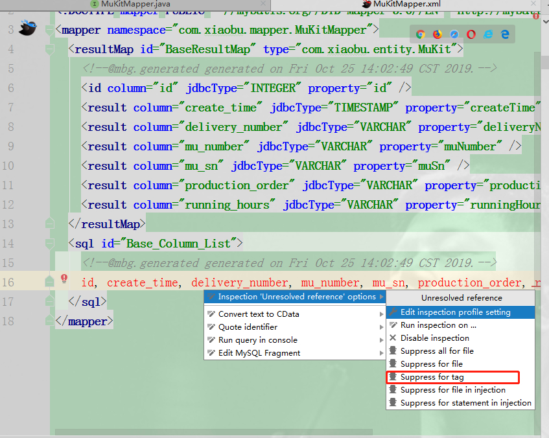549x438 pixels.
Task: Choose Run inspection on ...
Action: [460, 325]
